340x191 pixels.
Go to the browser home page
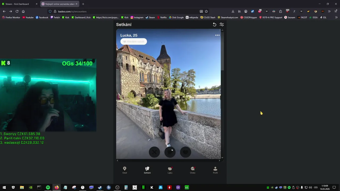coord(23,11)
